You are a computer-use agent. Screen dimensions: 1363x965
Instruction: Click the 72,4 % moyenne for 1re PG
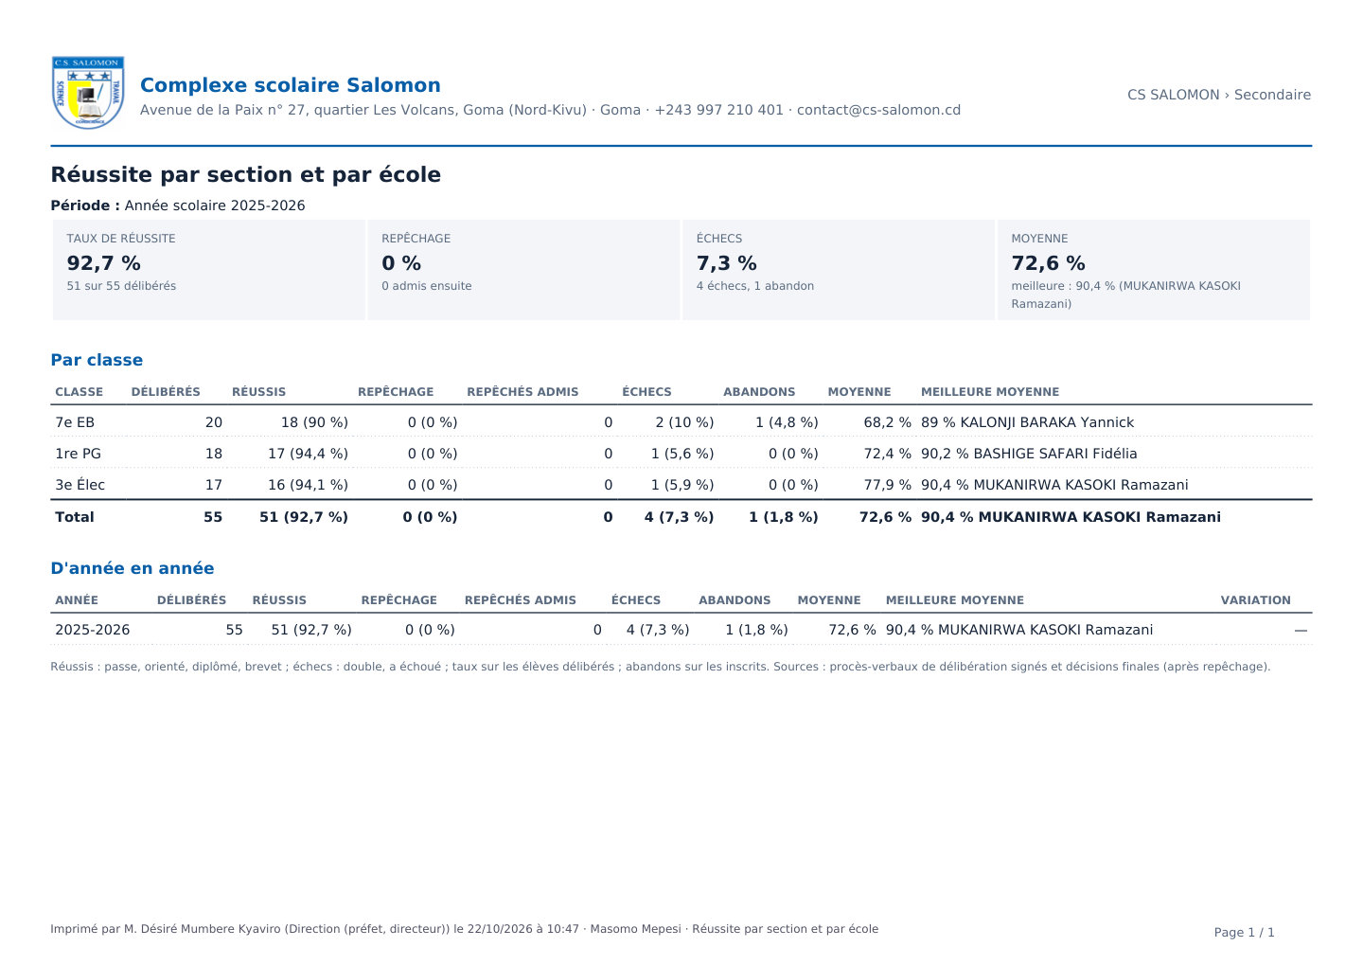888,454
